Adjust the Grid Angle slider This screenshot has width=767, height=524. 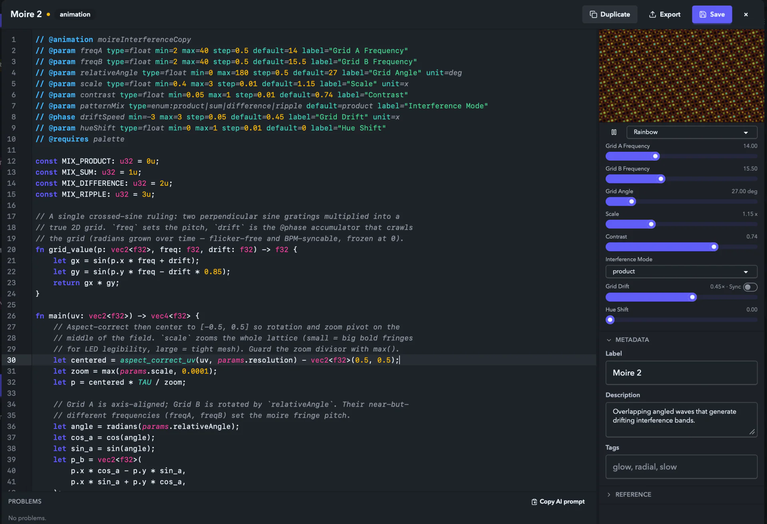pos(681,202)
